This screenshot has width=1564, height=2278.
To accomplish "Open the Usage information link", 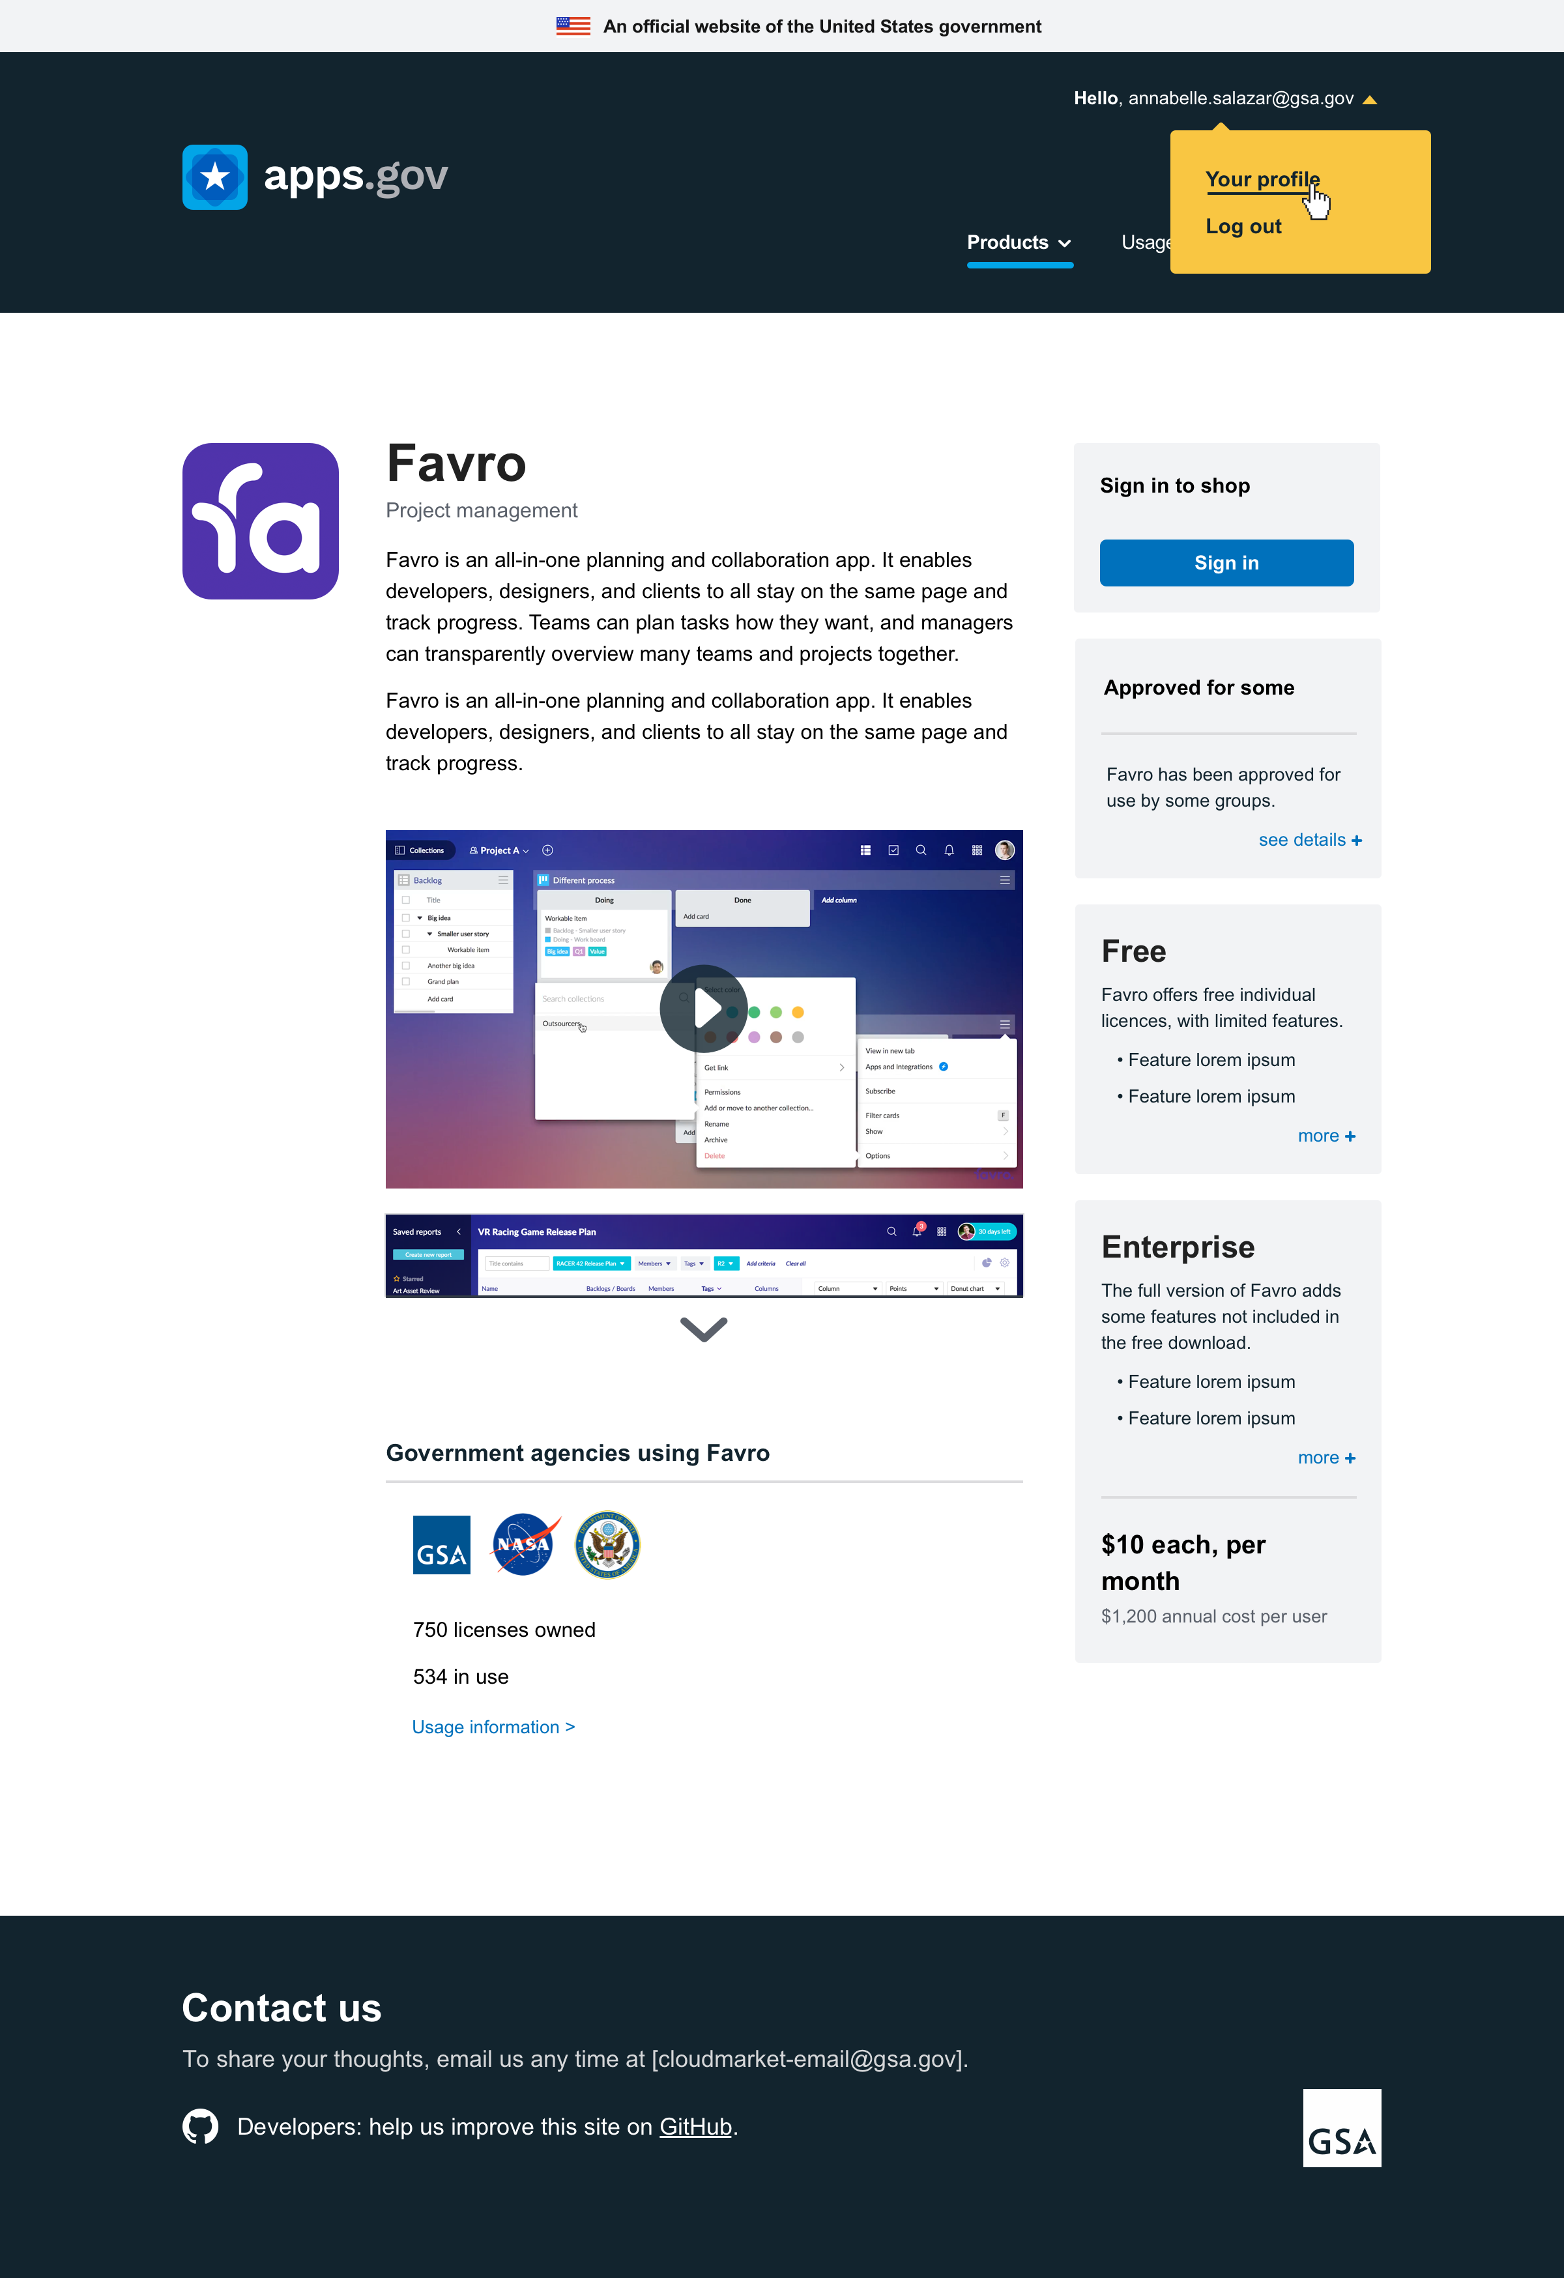I will 493,1727.
